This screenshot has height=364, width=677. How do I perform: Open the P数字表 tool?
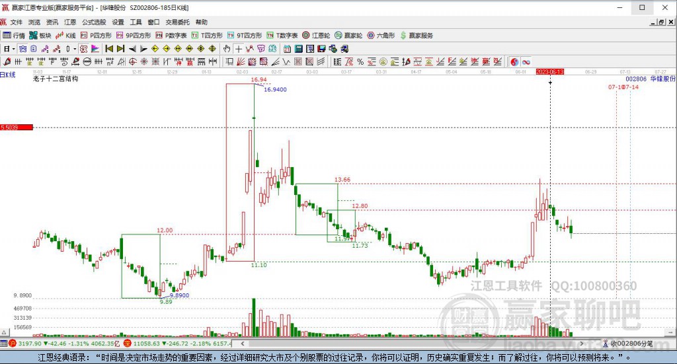click(x=171, y=36)
